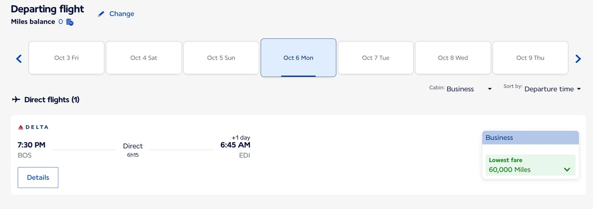Click the Delta airline logo

tap(33, 127)
